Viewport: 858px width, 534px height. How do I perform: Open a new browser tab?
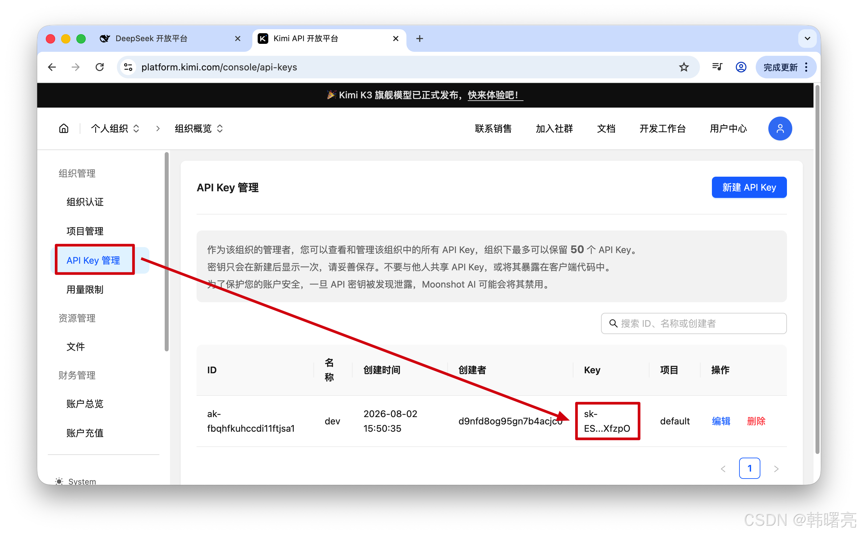[419, 39]
